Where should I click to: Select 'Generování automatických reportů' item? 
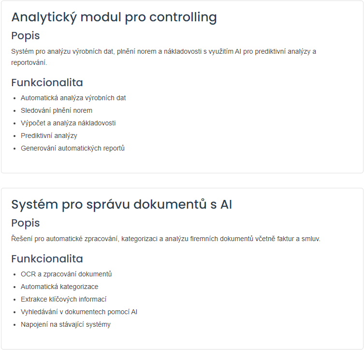[x=73, y=148]
